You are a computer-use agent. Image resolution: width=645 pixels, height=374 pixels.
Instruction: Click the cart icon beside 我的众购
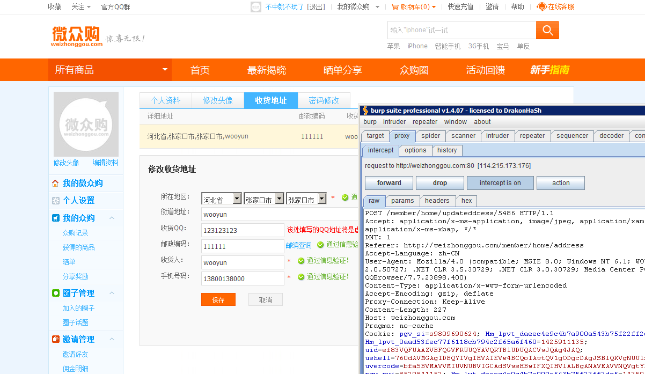point(55,218)
